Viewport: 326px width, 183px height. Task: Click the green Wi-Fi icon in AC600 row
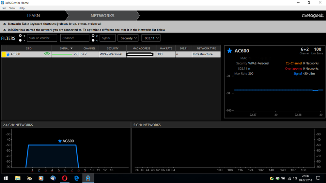pos(47,54)
